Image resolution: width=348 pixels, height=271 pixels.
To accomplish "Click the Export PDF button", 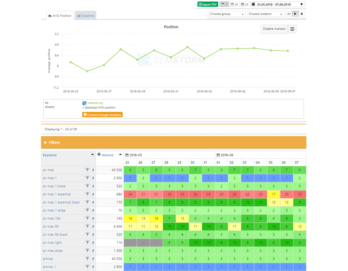I will click(x=208, y=5).
